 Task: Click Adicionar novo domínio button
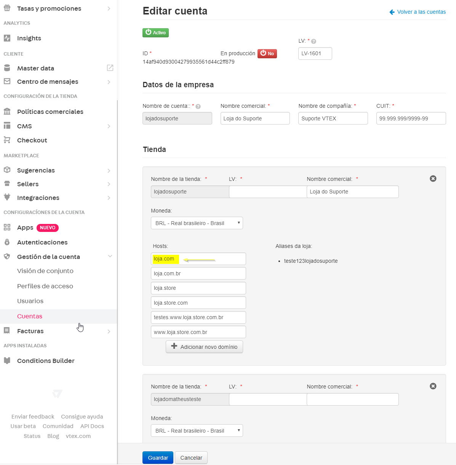pyautogui.click(x=204, y=347)
